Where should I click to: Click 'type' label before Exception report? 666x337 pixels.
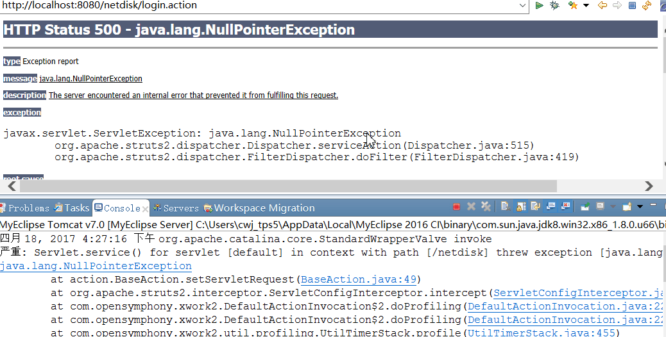[12, 62]
